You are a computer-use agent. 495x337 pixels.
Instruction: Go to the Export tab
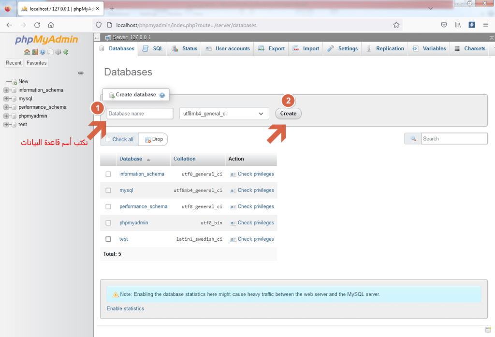271,49
